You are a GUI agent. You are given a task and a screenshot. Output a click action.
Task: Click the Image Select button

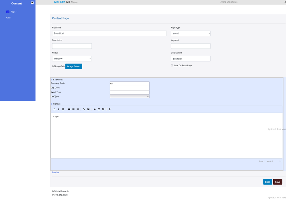[x=73, y=66]
